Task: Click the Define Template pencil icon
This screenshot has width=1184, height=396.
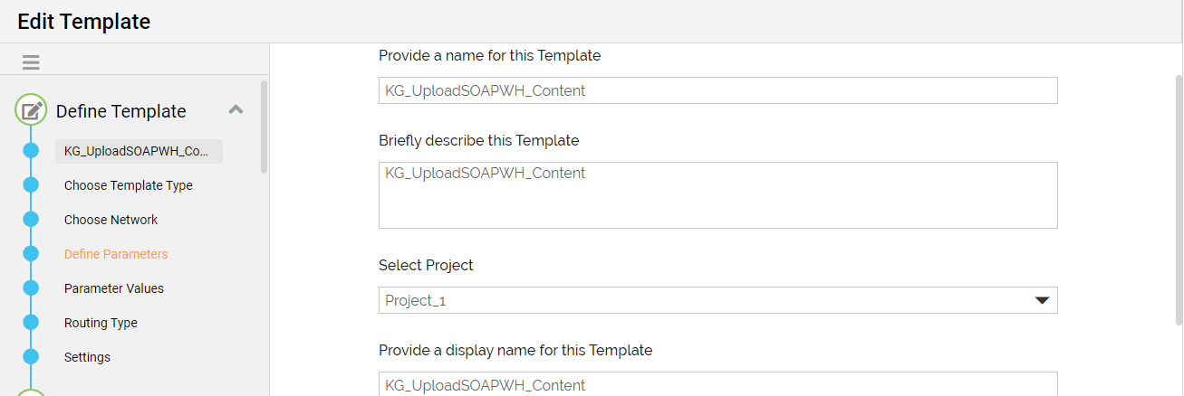Action: pos(31,110)
